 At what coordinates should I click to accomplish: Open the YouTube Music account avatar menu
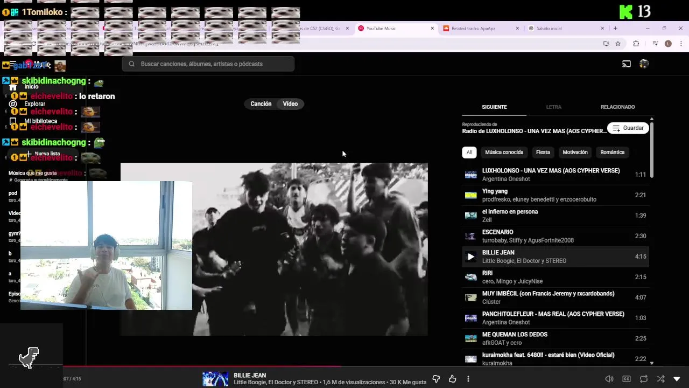pyautogui.click(x=644, y=64)
